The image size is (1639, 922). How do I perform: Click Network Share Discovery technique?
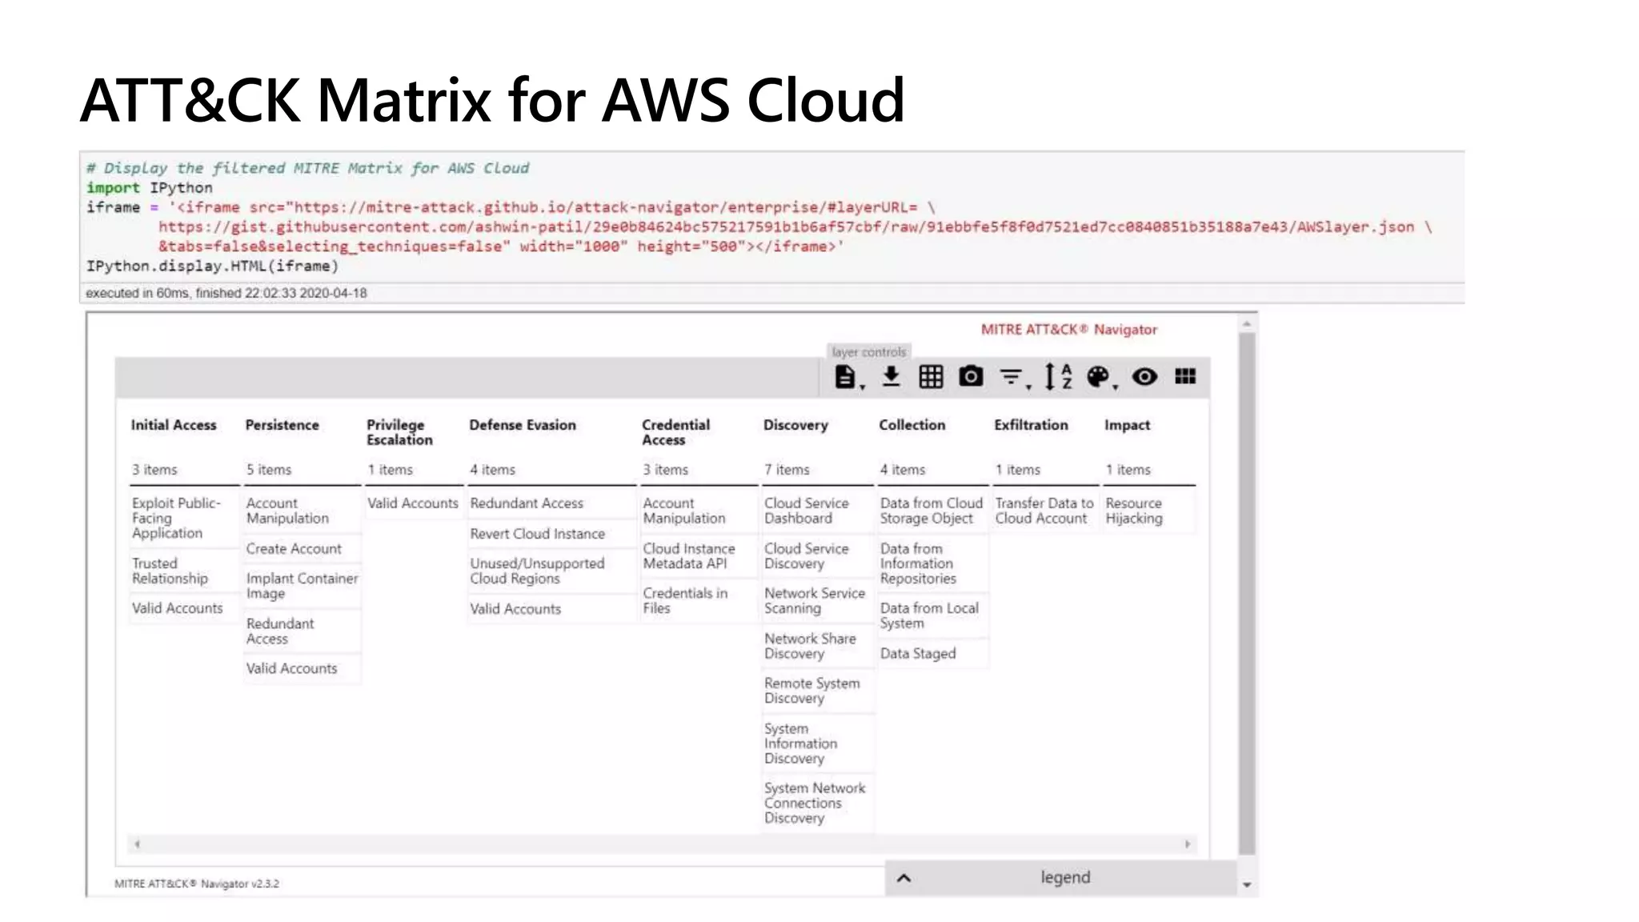tap(817, 646)
